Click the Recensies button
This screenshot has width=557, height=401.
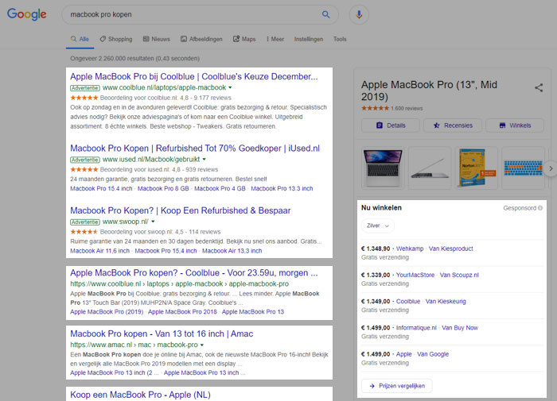[x=453, y=125]
